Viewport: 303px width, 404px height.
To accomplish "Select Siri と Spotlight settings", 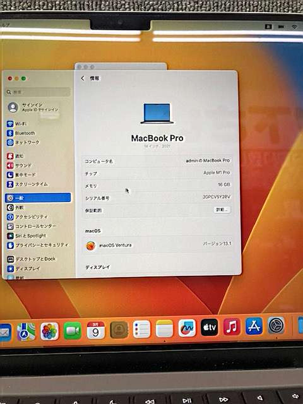I will click(x=30, y=236).
